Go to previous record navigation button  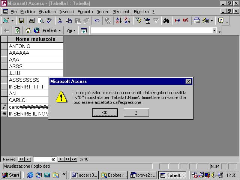[x=28, y=159]
